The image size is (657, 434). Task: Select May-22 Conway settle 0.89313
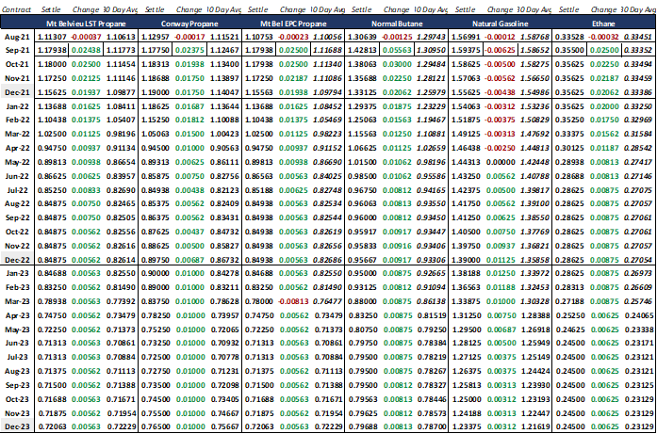pyautogui.click(x=156, y=162)
